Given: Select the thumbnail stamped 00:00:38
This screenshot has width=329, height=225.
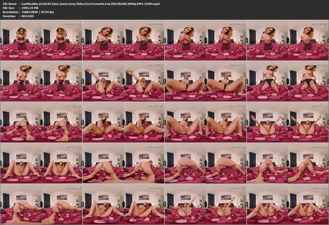Looking at the screenshot, I should 41,40.
